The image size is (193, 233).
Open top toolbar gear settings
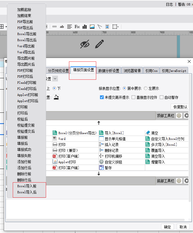[x=179, y=115]
